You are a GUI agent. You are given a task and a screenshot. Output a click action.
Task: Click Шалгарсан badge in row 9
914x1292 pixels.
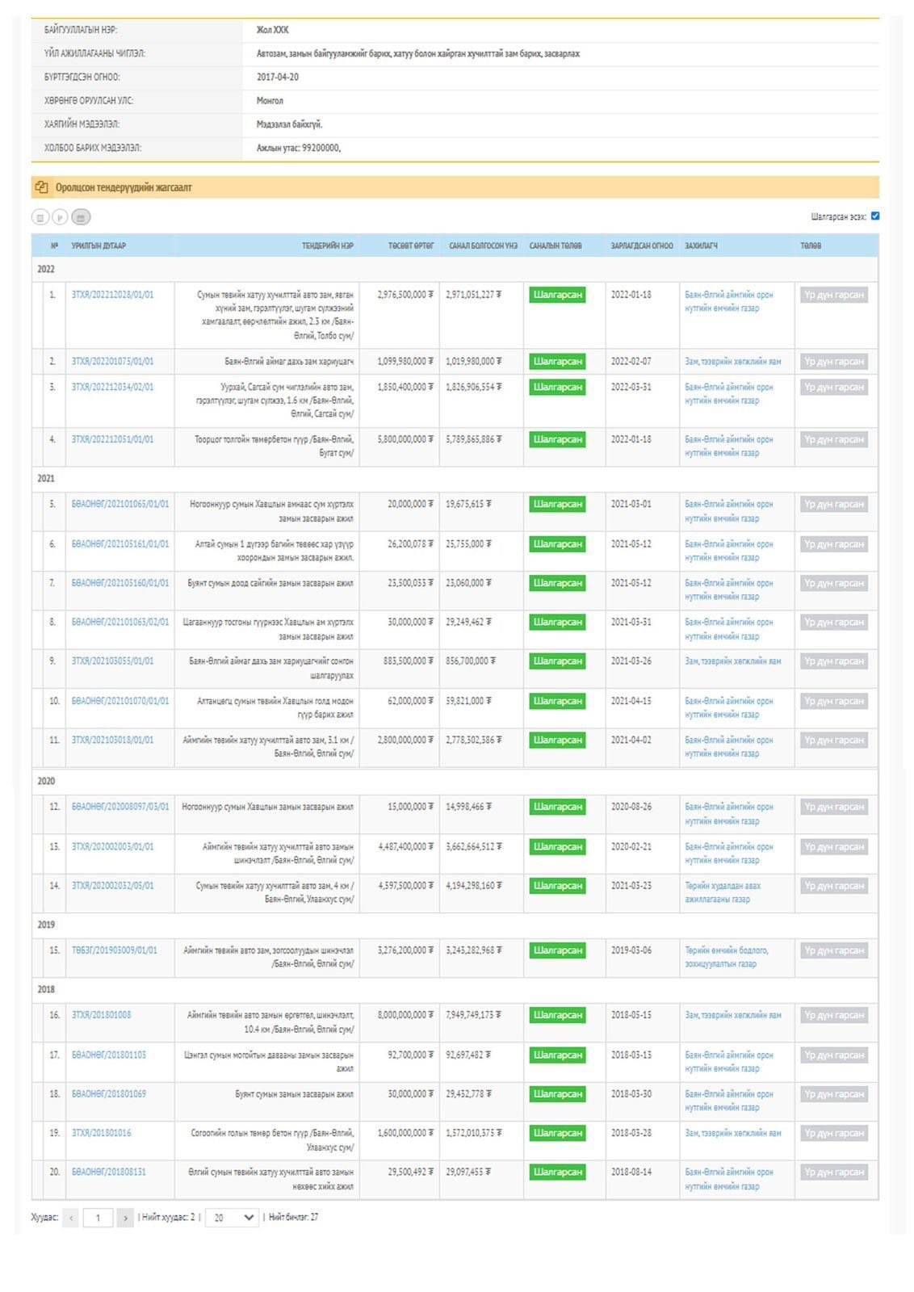(x=557, y=661)
